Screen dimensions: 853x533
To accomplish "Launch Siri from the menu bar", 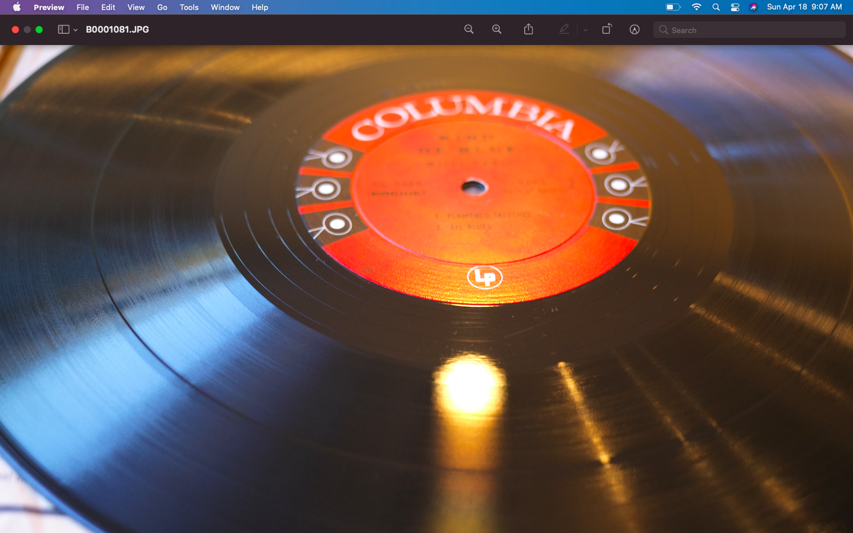I will coord(753,7).
